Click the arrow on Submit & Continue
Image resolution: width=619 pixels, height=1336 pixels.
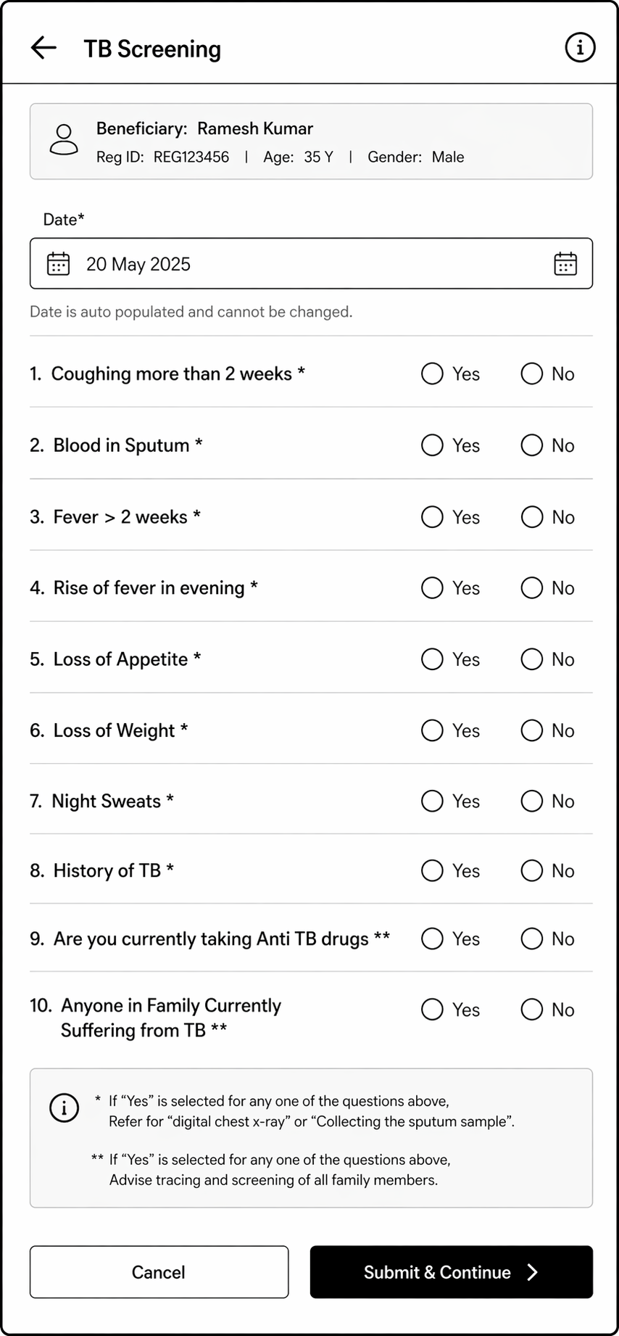533,1272
